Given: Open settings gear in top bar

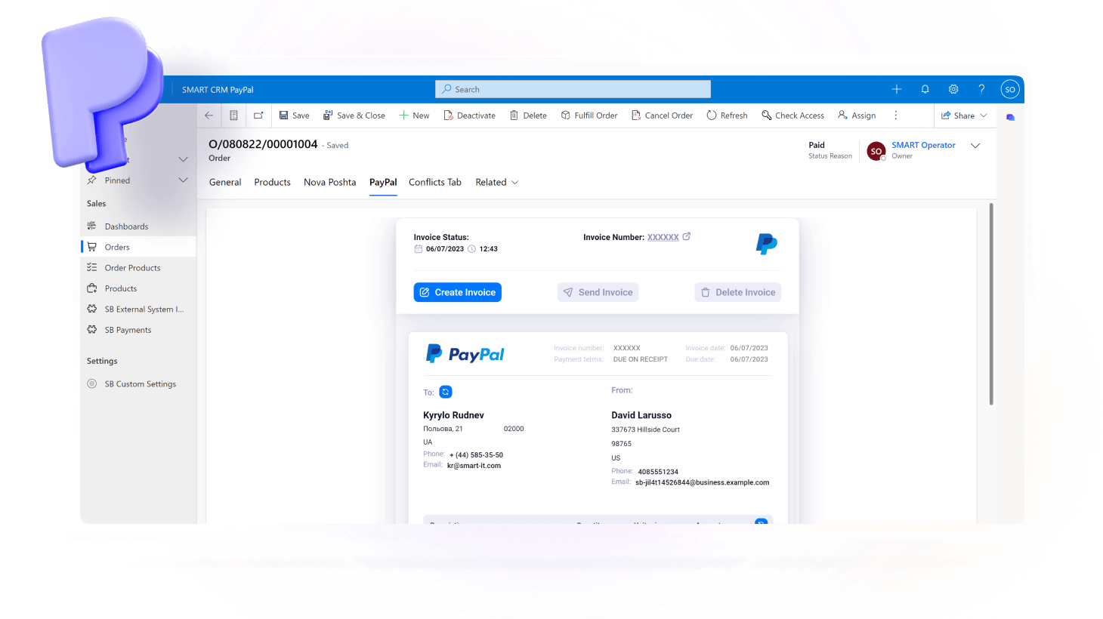Looking at the screenshot, I should (953, 89).
